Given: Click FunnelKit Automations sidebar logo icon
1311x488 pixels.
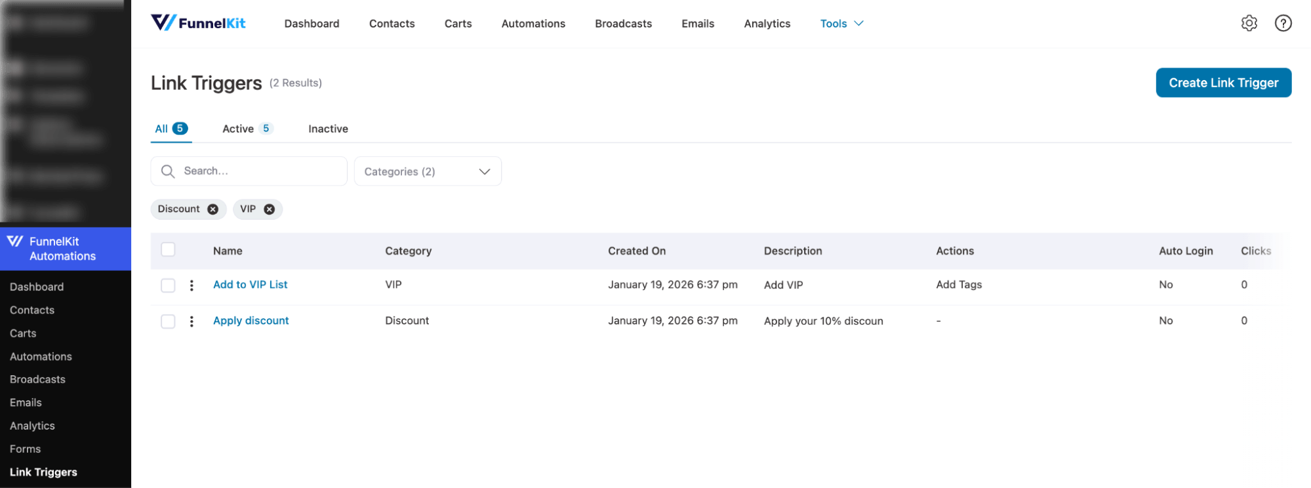Looking at the screenshot, I should click(15, 241).
